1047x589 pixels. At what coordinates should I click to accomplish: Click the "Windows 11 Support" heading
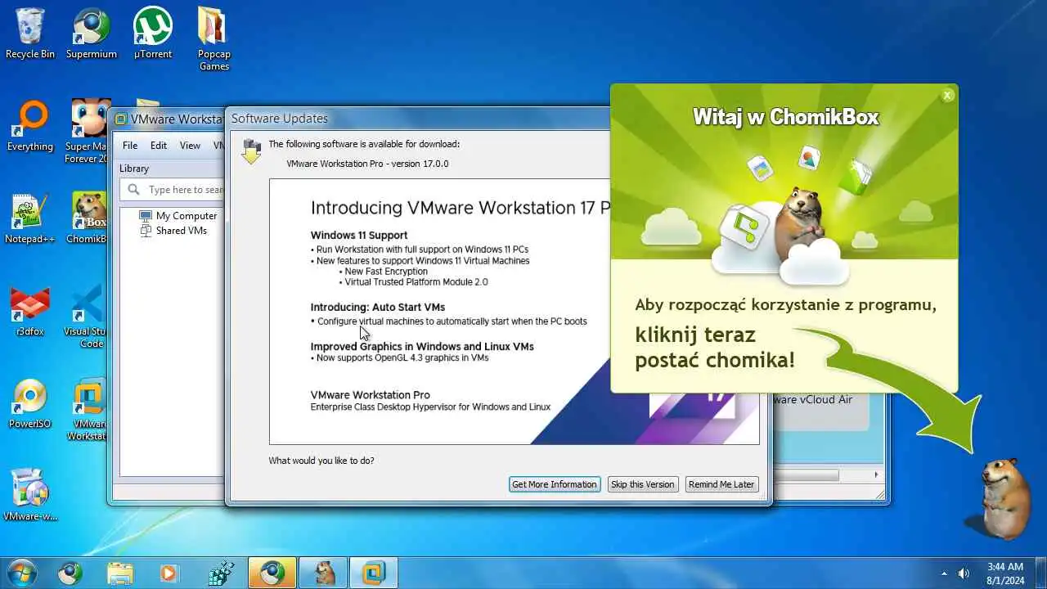tap(359, 236)
